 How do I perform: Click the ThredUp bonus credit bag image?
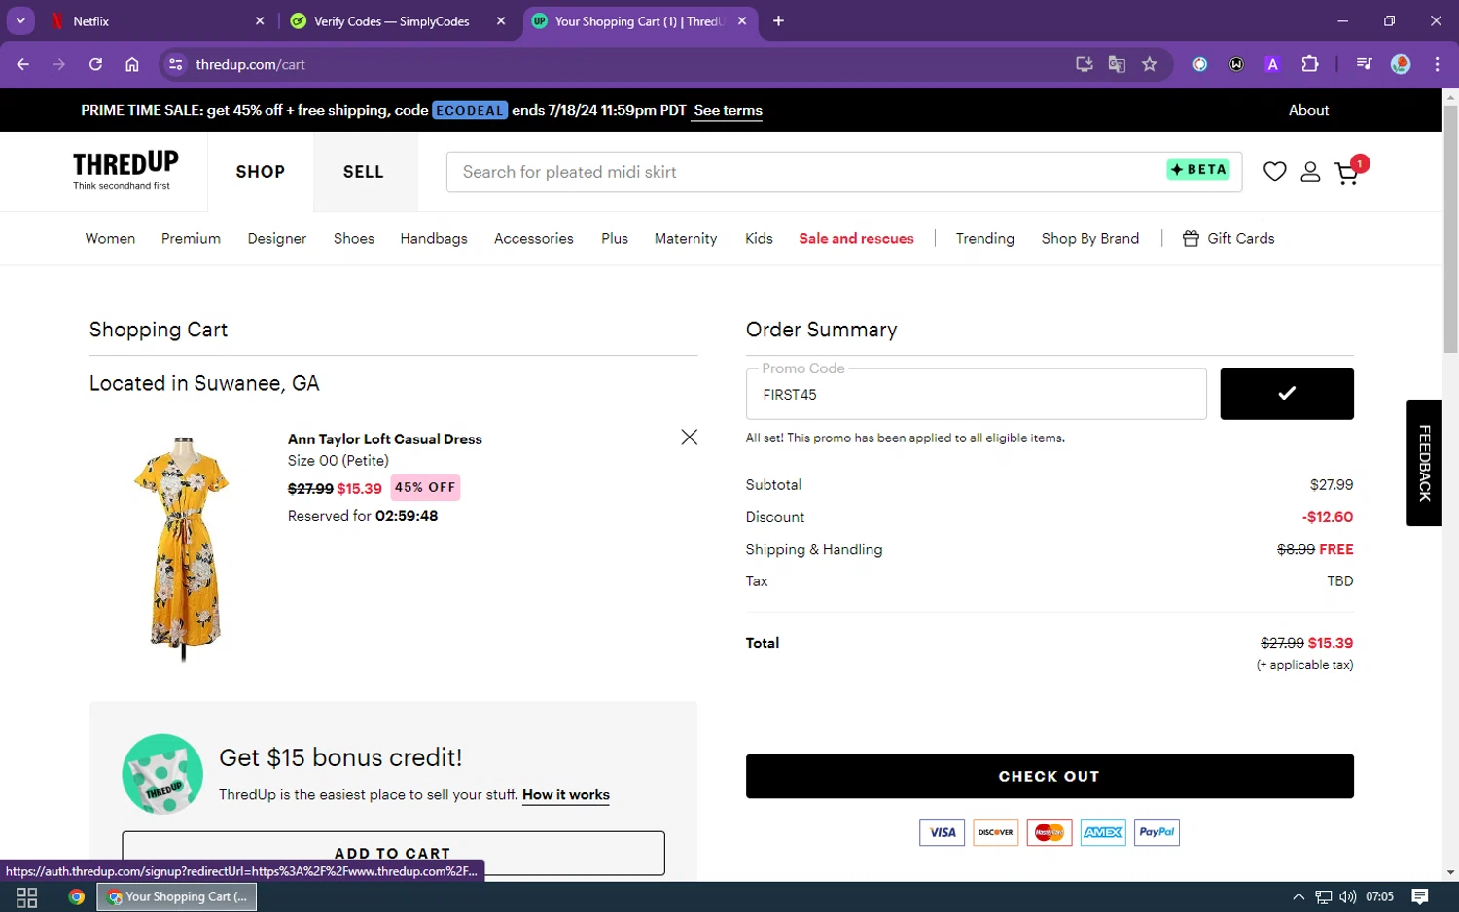162,774
